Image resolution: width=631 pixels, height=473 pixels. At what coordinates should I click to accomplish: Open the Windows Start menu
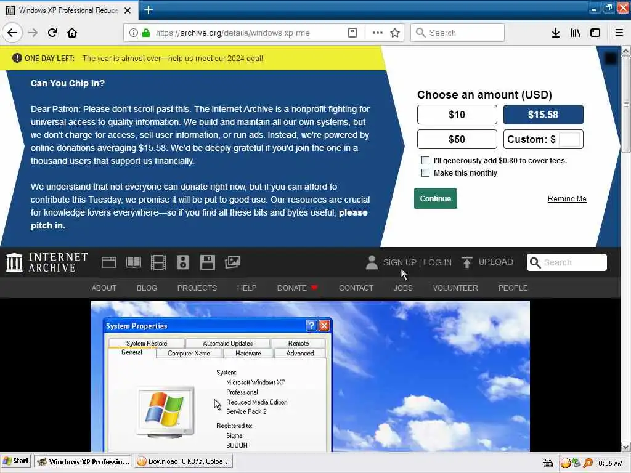point(16,461)
